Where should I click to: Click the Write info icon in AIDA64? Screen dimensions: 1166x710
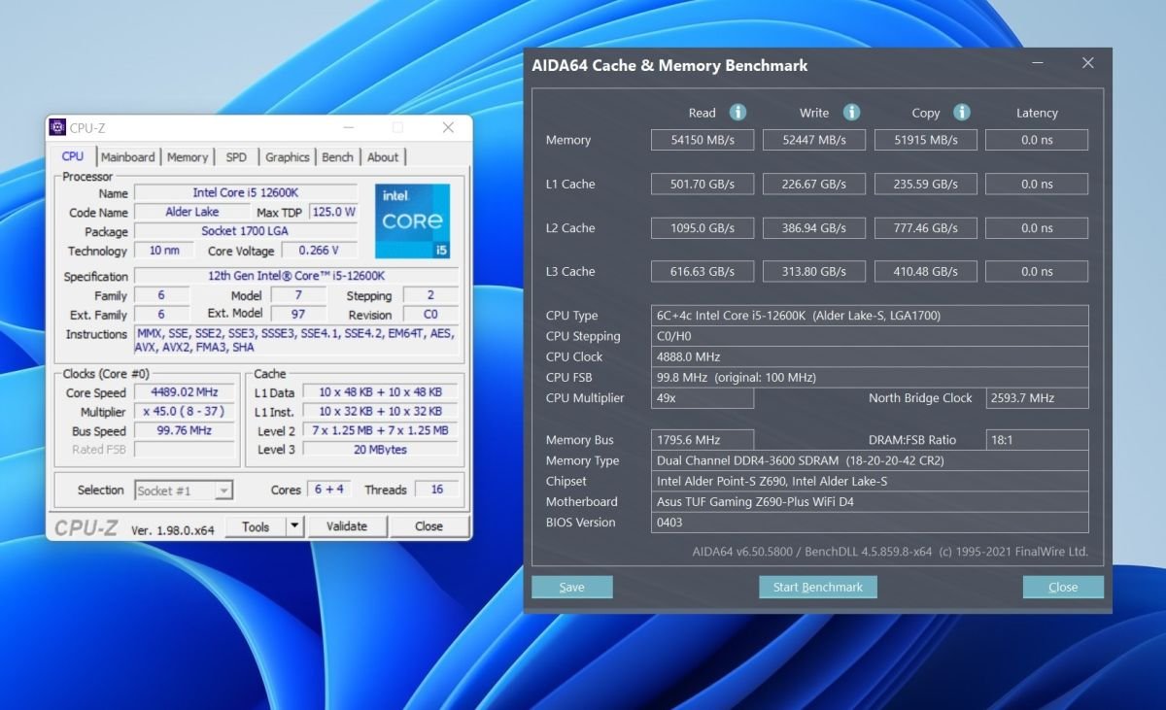(x=851, y=112)
